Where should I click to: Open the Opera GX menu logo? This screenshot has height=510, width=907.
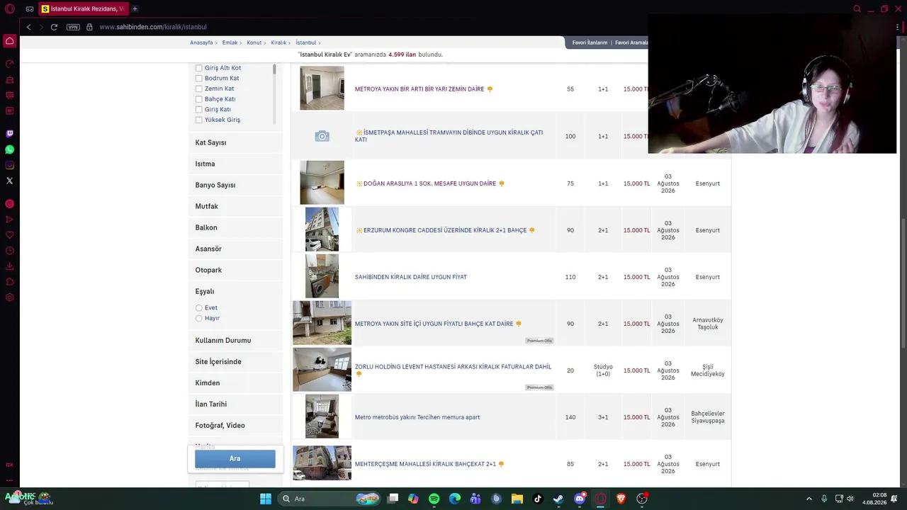coord(10,9)
